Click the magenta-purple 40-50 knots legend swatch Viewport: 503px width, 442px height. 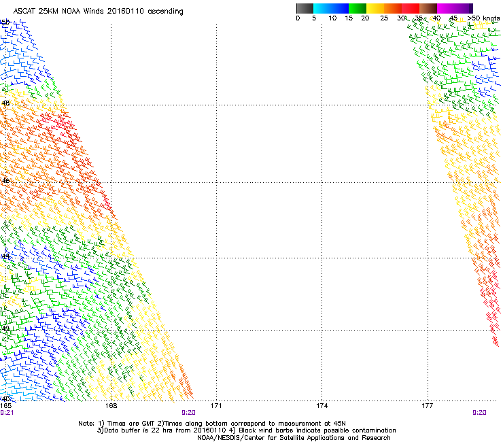click(455, 8)
